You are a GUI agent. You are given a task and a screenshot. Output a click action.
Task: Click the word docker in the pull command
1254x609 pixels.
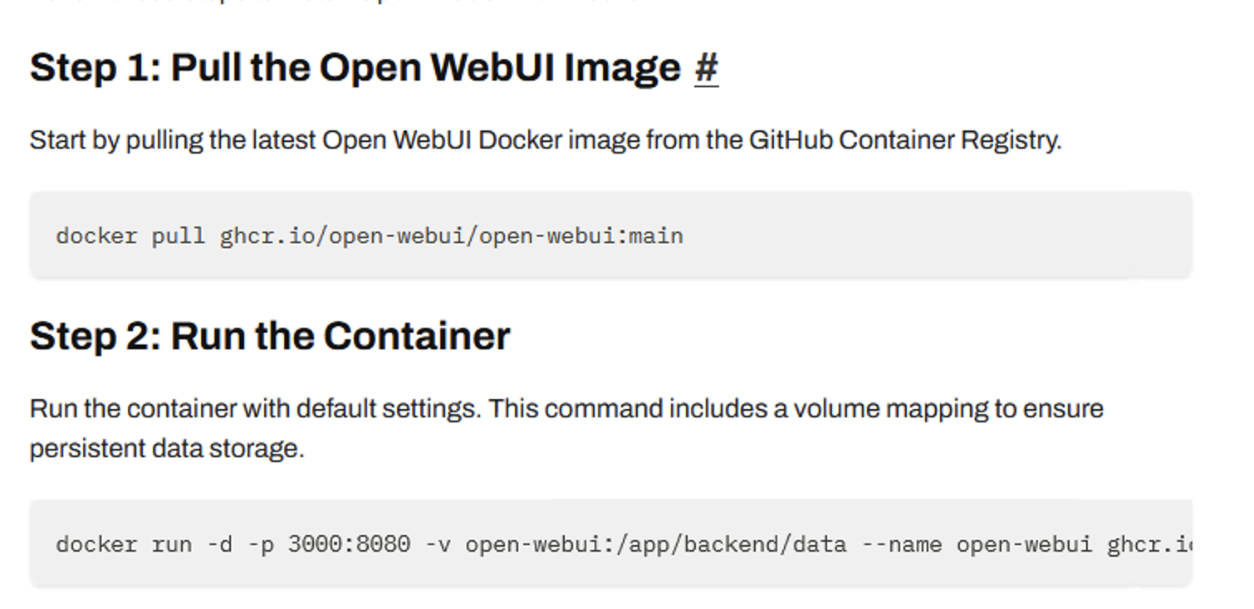[x=96, y=236]
